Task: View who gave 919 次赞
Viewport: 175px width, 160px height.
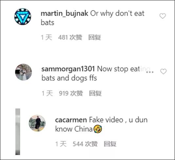Action: (71, 93)
